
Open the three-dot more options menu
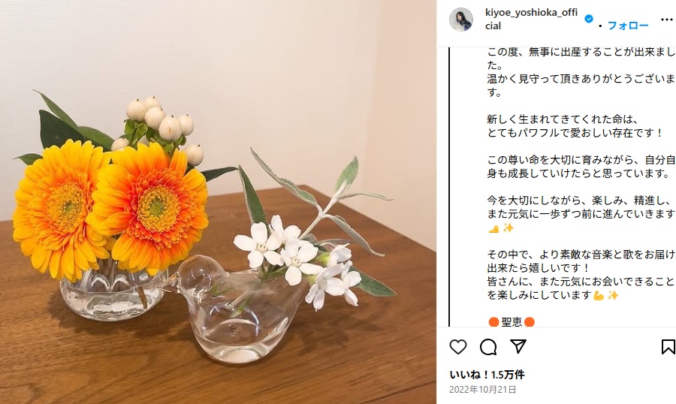coord(666,20)
